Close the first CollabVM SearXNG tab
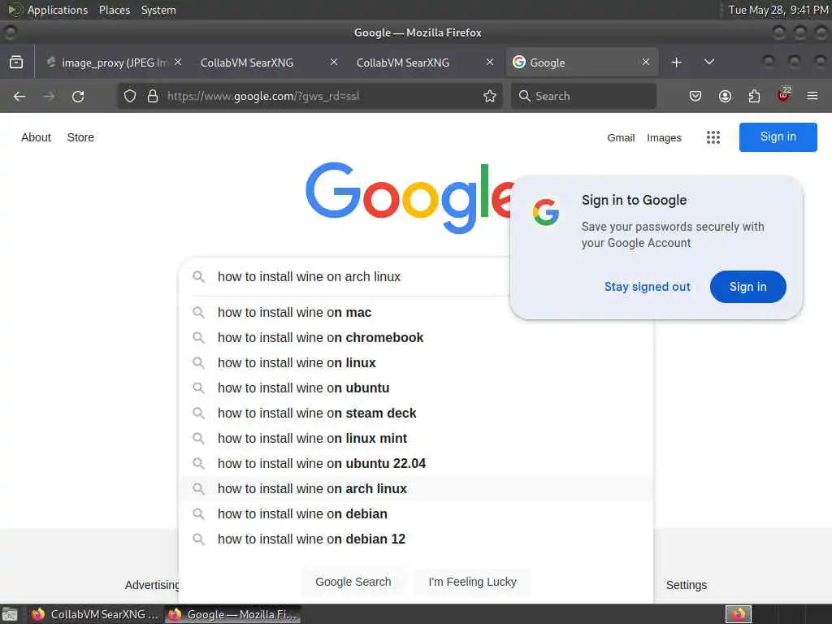The height and width of the screenshot is (624, 832). click(x=334, y=62)
